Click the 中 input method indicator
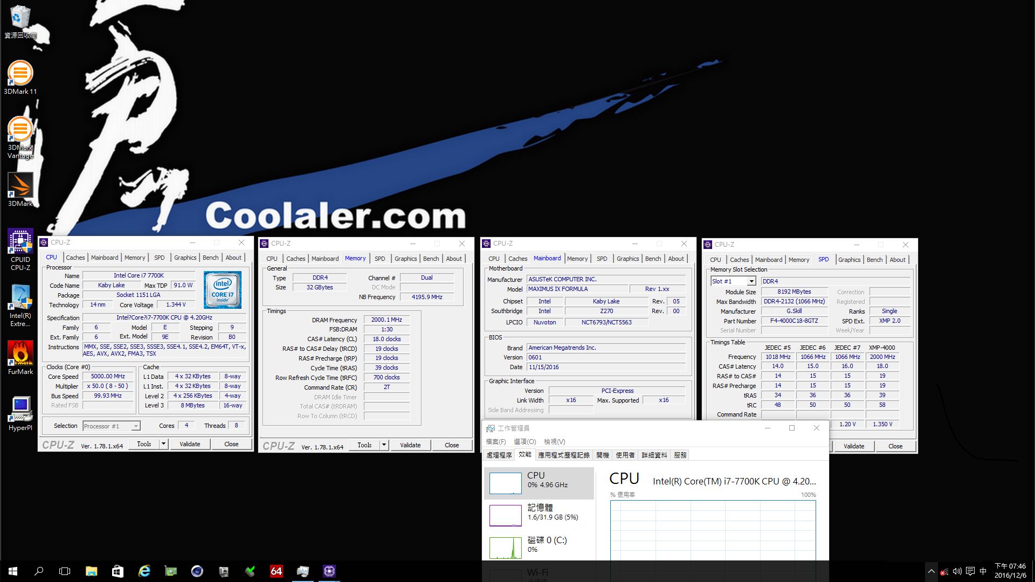1035x582 pixels. 983,571
